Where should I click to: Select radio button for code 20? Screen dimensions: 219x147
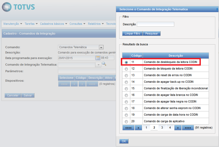point(126,122)
